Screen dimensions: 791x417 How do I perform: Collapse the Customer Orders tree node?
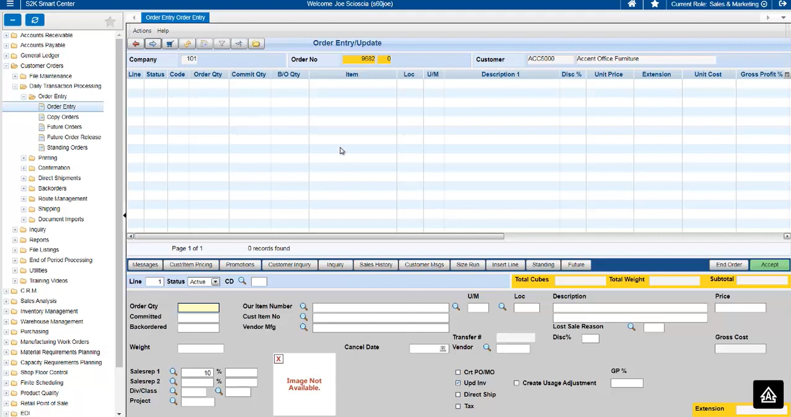[x=6, y=66]
